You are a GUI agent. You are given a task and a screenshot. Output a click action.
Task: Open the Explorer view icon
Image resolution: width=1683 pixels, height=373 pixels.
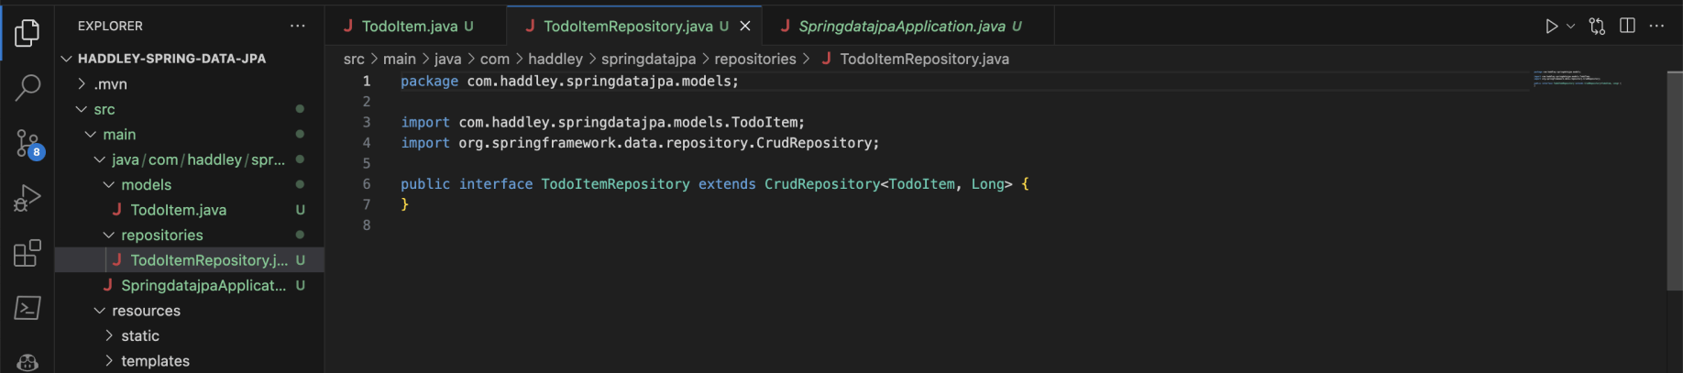click(27, 33)
